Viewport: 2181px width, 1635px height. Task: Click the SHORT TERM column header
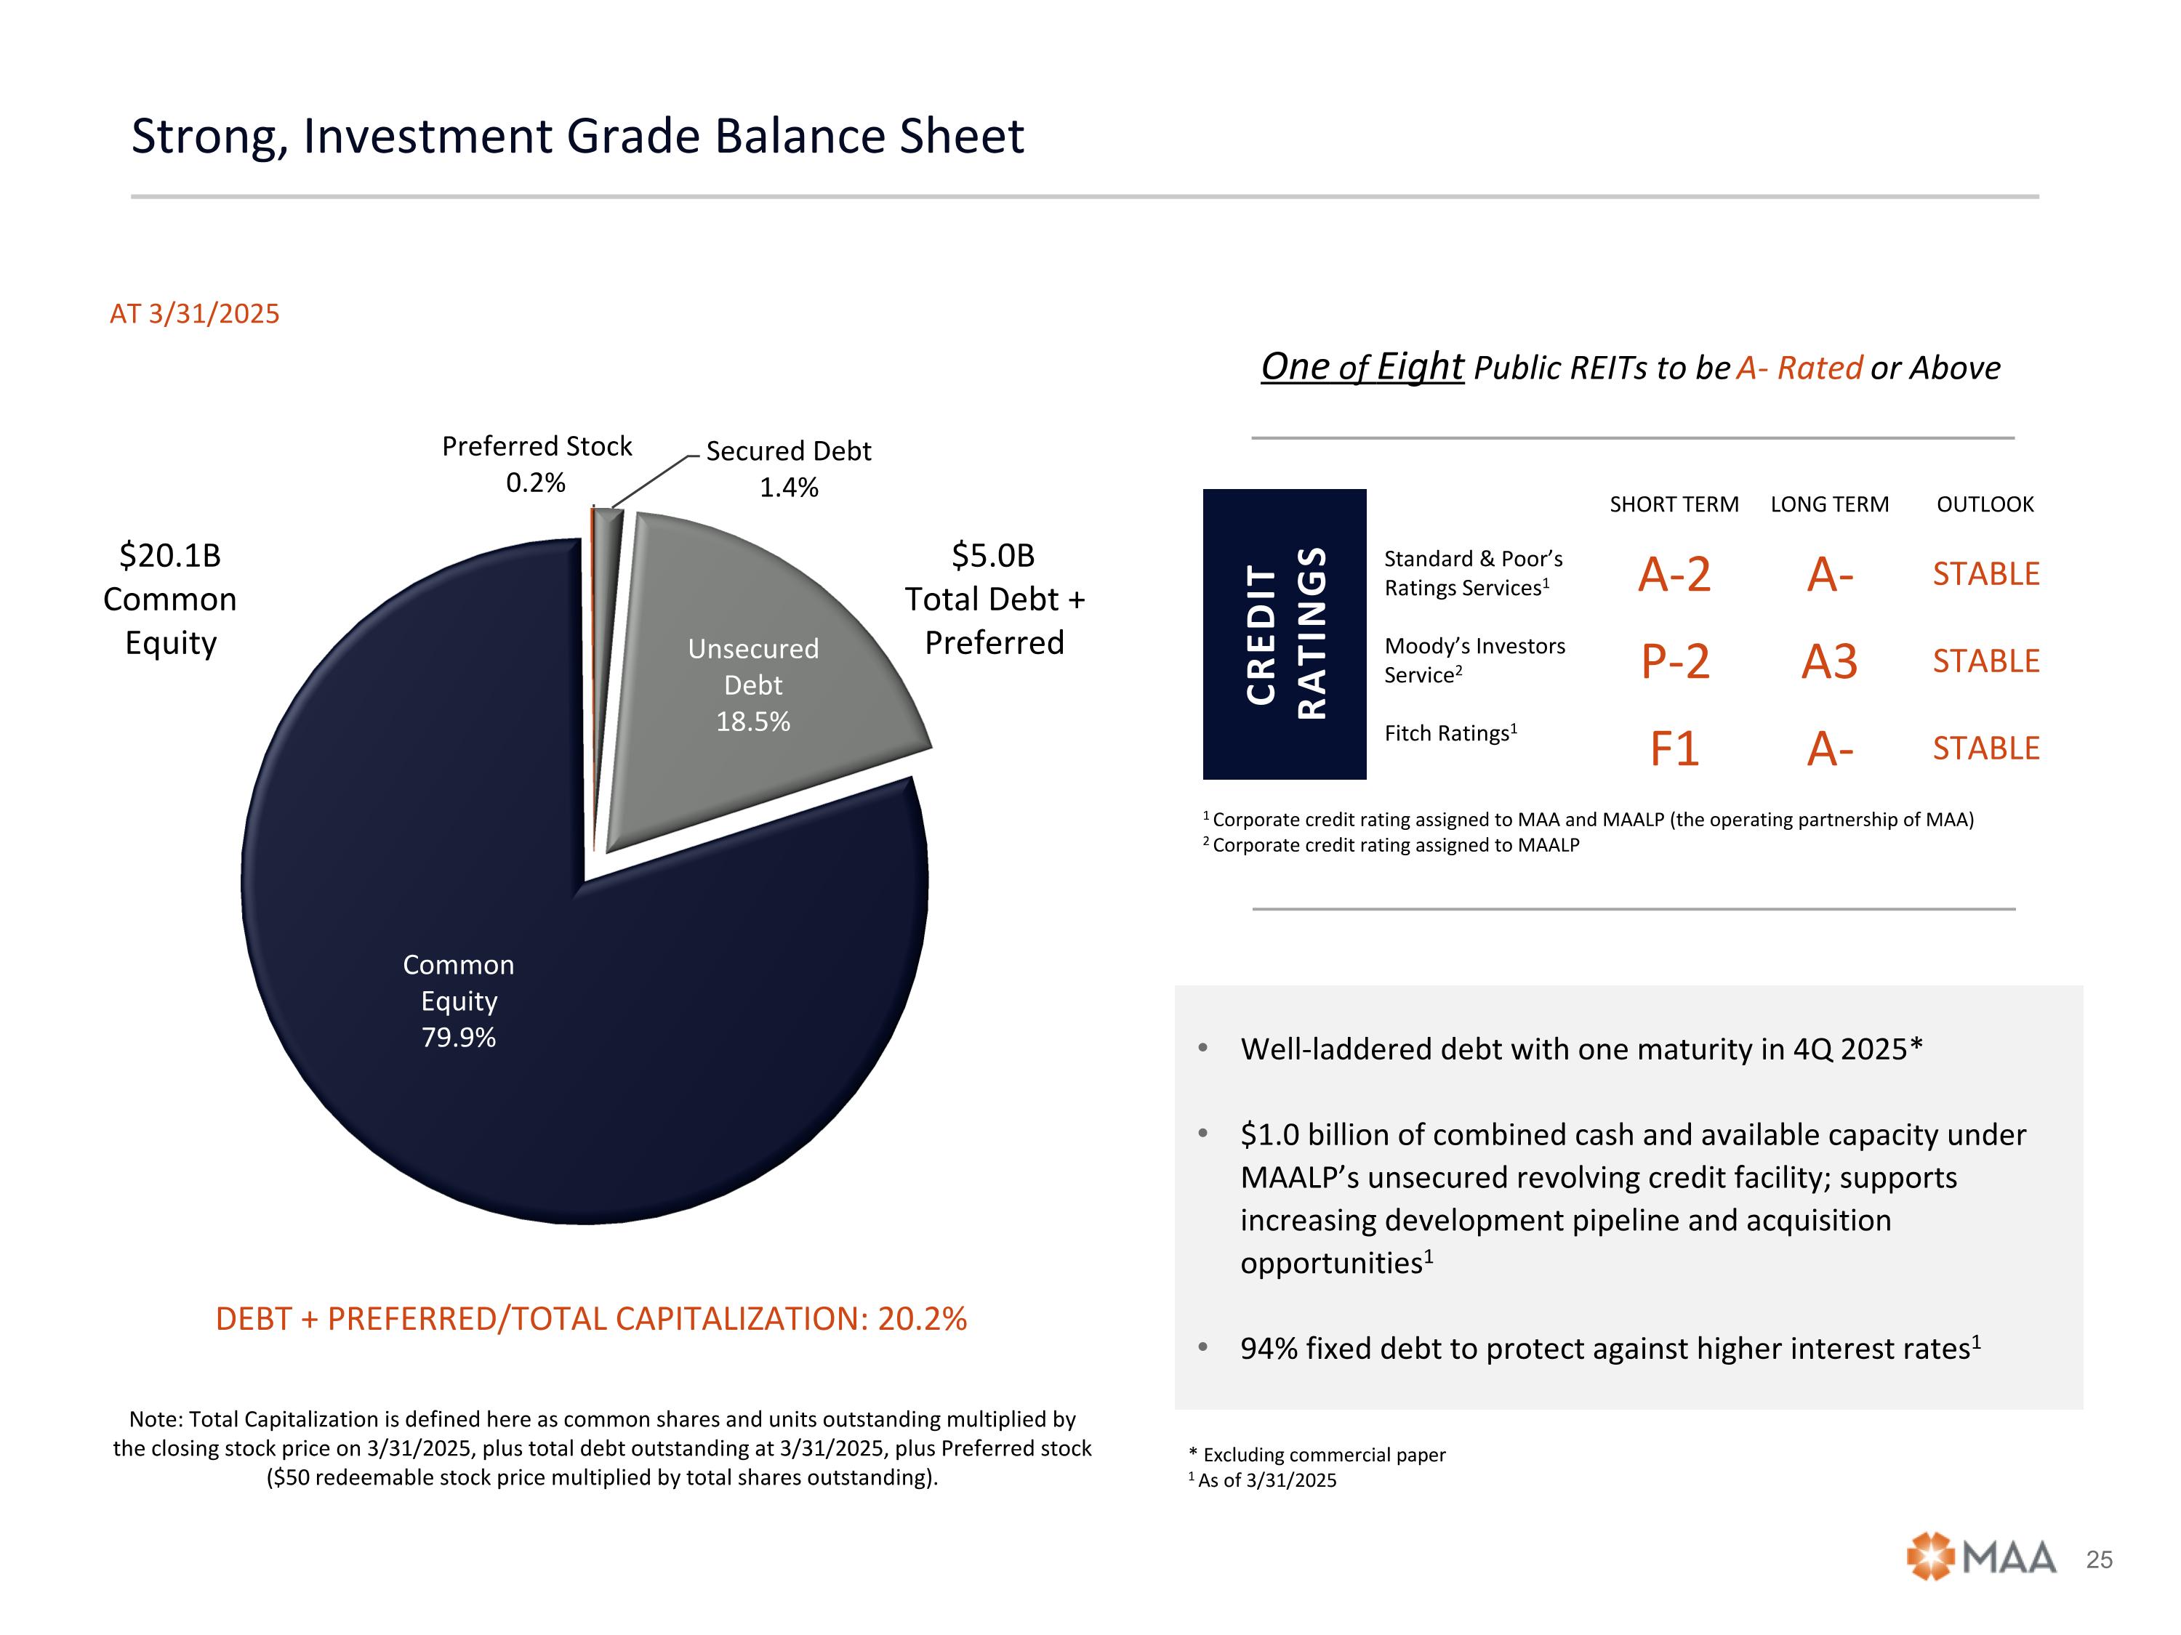point(1674,504)
